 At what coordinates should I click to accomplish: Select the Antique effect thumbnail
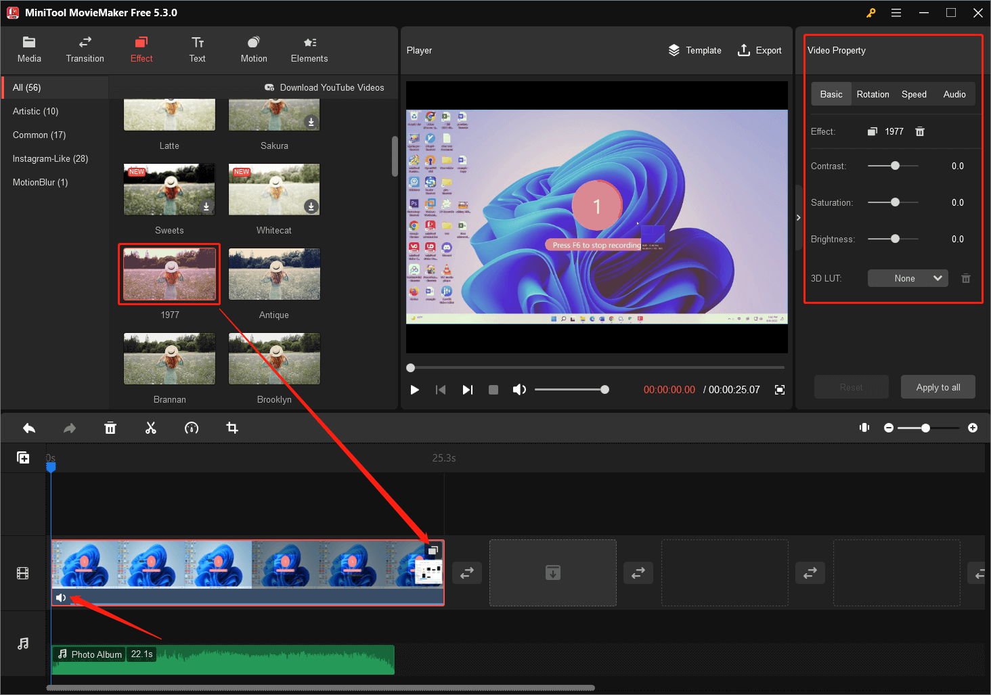pyautogui.click(x=274, y=274)
